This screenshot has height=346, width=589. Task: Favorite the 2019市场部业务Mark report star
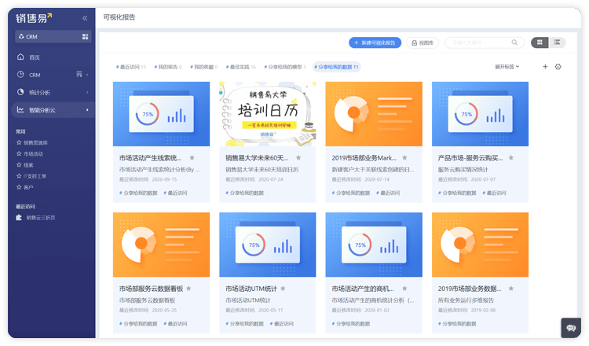click(404, 157)
